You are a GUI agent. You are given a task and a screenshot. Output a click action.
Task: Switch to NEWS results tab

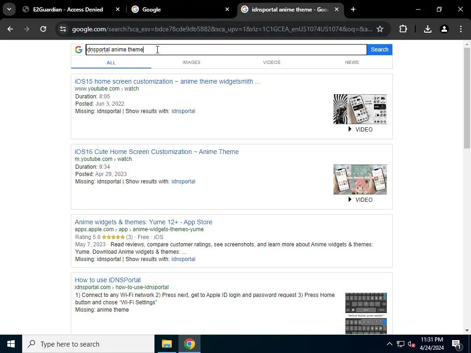(x=352, y=63)
